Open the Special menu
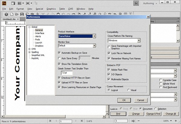The width and height of the screenshot is (181, 124). tap(39, 9)
